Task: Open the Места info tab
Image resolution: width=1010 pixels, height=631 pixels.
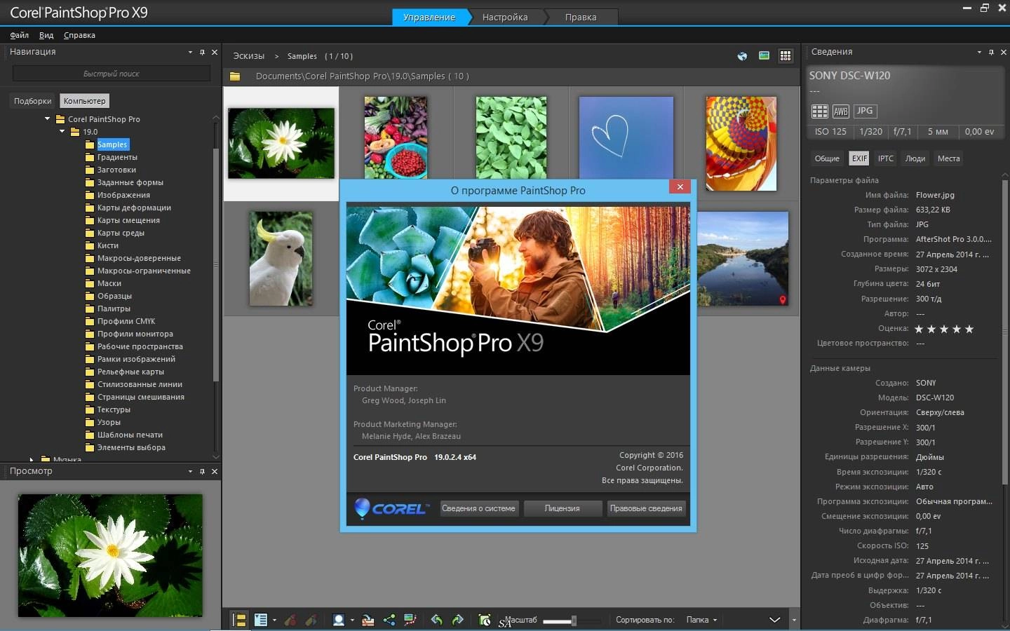Action: 948,158
